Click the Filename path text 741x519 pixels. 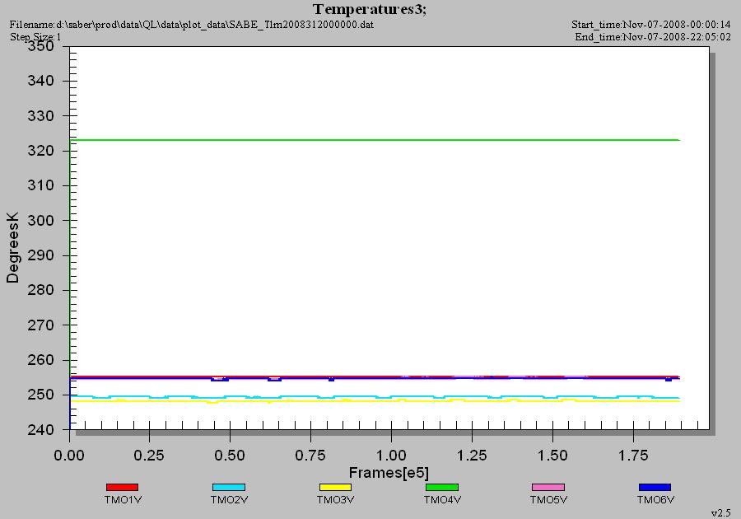click(191, 25)
